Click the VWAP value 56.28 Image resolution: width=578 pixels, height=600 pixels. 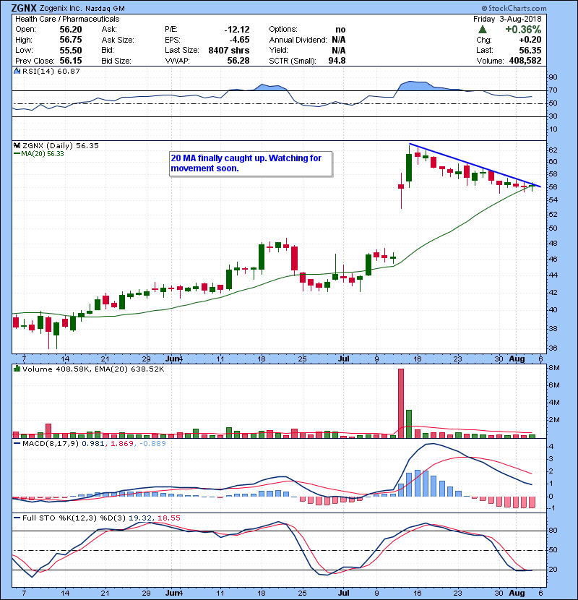238,61
